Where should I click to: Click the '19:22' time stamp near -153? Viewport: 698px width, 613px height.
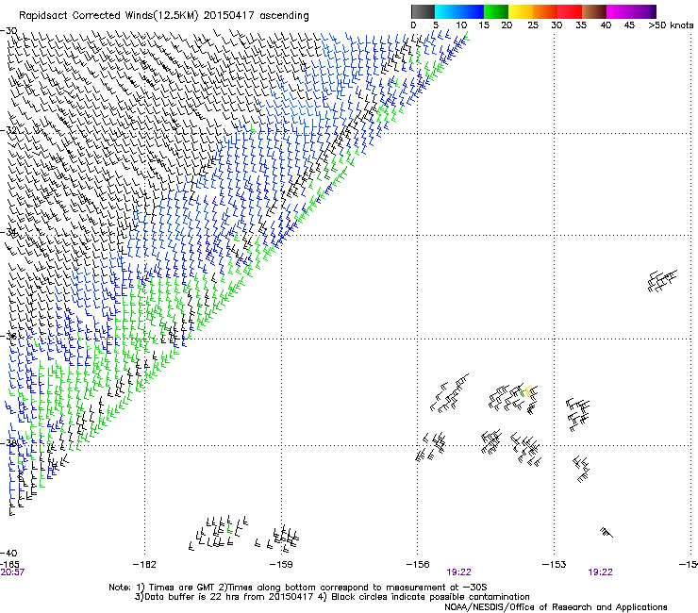click(x=600, y=572)
